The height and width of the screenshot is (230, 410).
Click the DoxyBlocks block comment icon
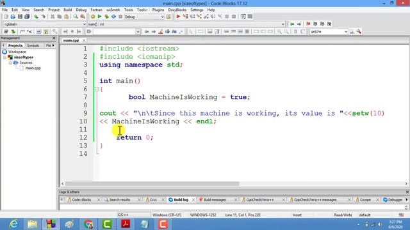coord(22,31)
